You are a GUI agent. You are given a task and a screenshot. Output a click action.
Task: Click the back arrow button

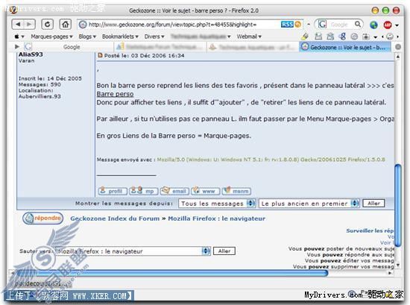[x=18, y=25]
